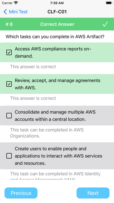
Task: Tap the white checkmark icon in green banner
Action: click(105, 24)
